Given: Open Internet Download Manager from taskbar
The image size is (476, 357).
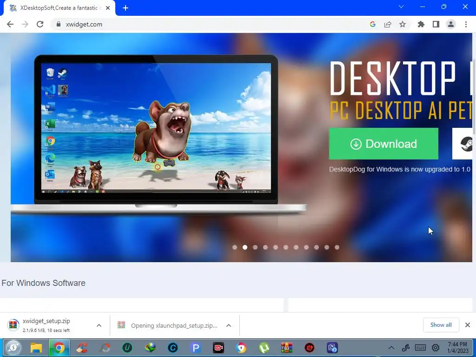Looking at the screenshot, I should (x=150, y=348).
